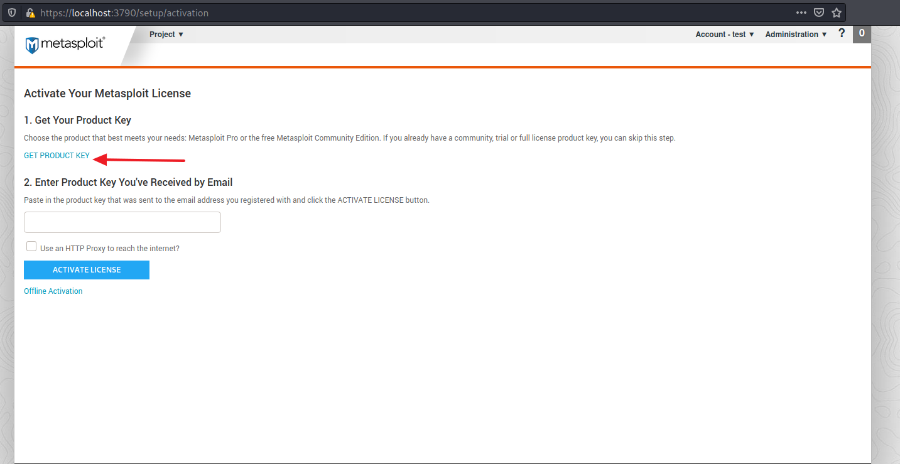Click the '1. Get Your Product Key' heading

point(77,120)
